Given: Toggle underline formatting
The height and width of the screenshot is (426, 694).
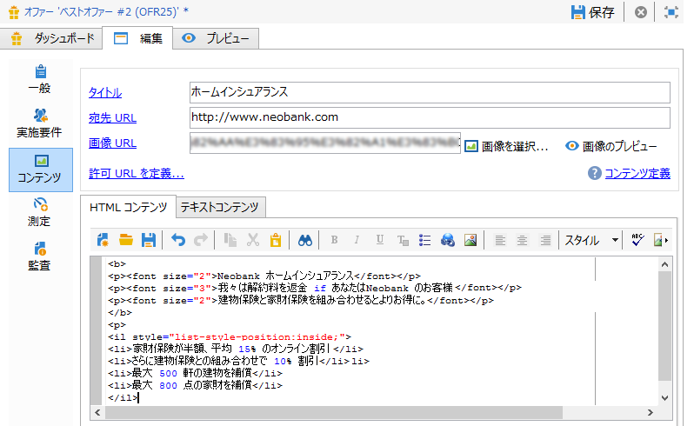Looking at the screenshot, I should tap(380, 240).
